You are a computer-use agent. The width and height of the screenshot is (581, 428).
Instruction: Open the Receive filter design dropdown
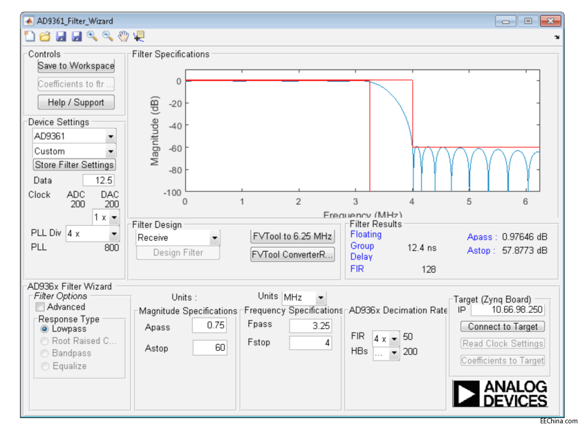178,238
